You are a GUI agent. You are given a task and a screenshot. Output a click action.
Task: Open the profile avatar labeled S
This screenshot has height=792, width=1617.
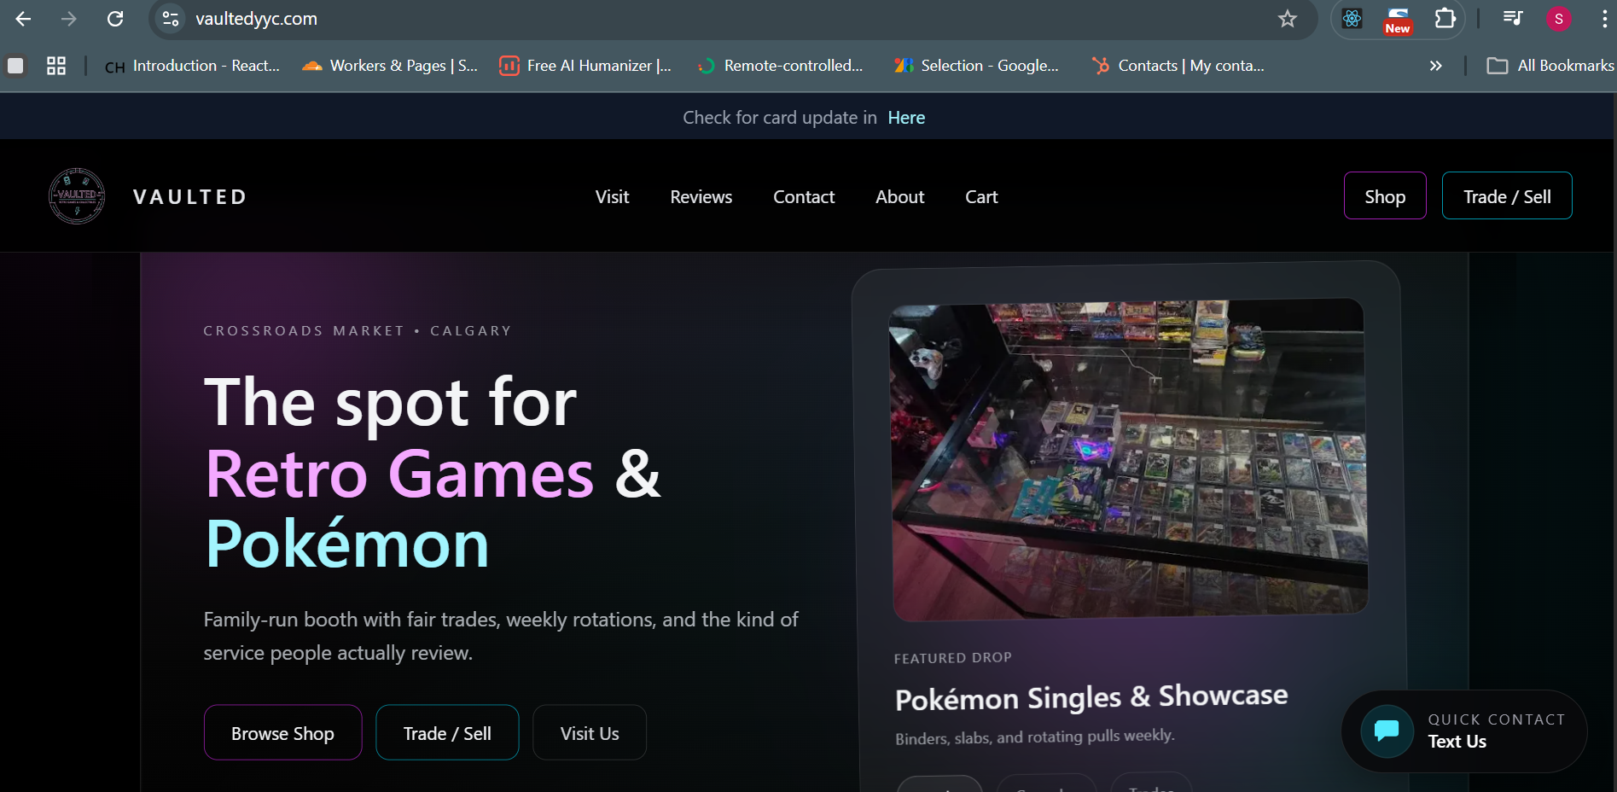click(x=1559, y=19)
